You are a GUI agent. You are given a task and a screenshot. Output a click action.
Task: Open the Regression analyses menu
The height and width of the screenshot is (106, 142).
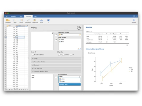pyautogui.click(x=28, y=21)
